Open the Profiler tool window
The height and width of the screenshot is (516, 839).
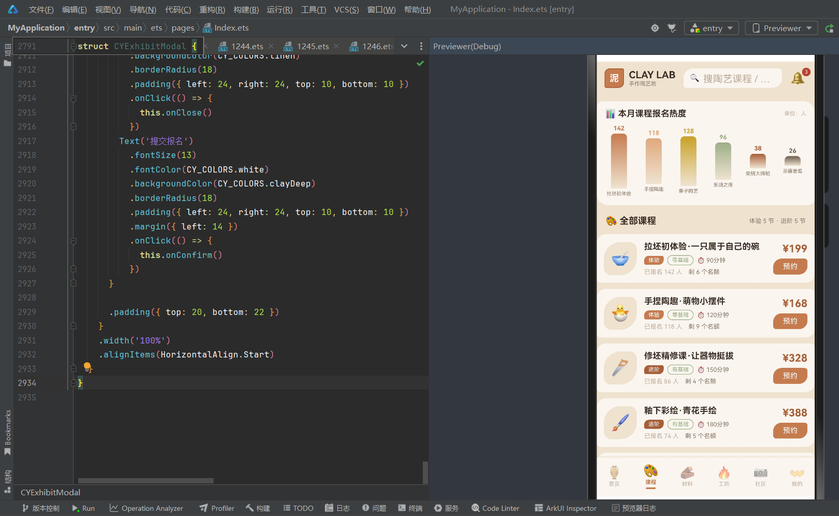pos(217,508)
